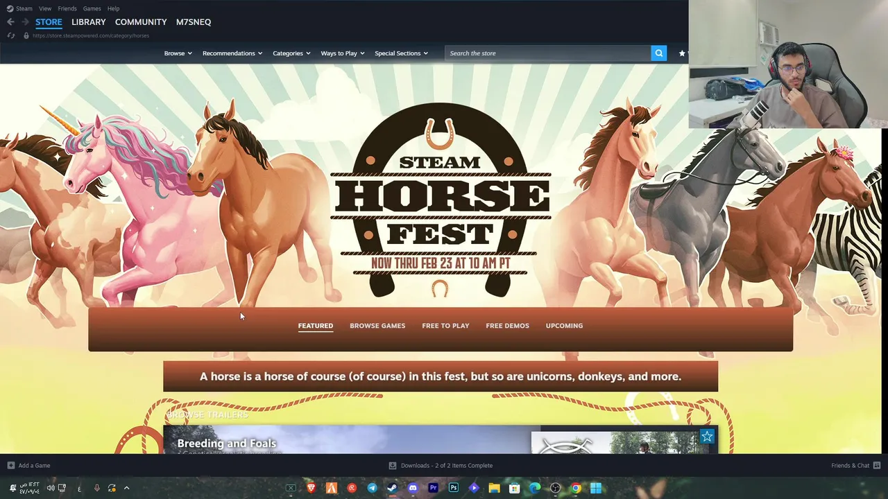Image resolution: width=888 pixels, height=499 pixels.
Task: Select the BROWSE GAMES fest tab
Action: [377, 326]
